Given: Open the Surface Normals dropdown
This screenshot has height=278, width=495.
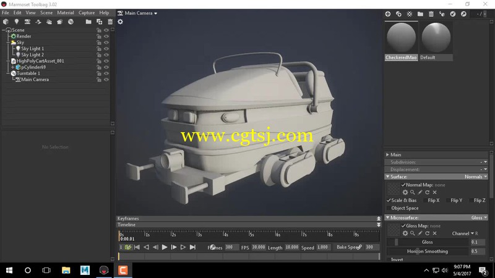Looking at the screenshot, I should [x=476, y=177].
